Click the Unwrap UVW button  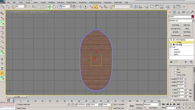(x=175, y=28)
